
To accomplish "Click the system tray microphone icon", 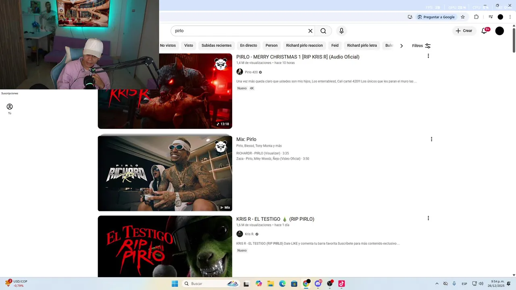I will coord(454,284).
